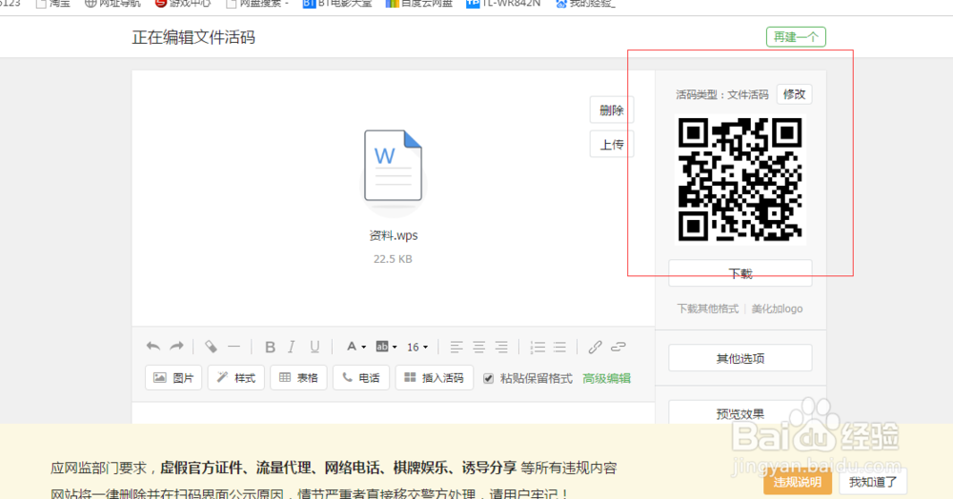Remove the hyperlink with unlink icon
The width and height of the screenshot is (953, 499).
coord(618,347)
